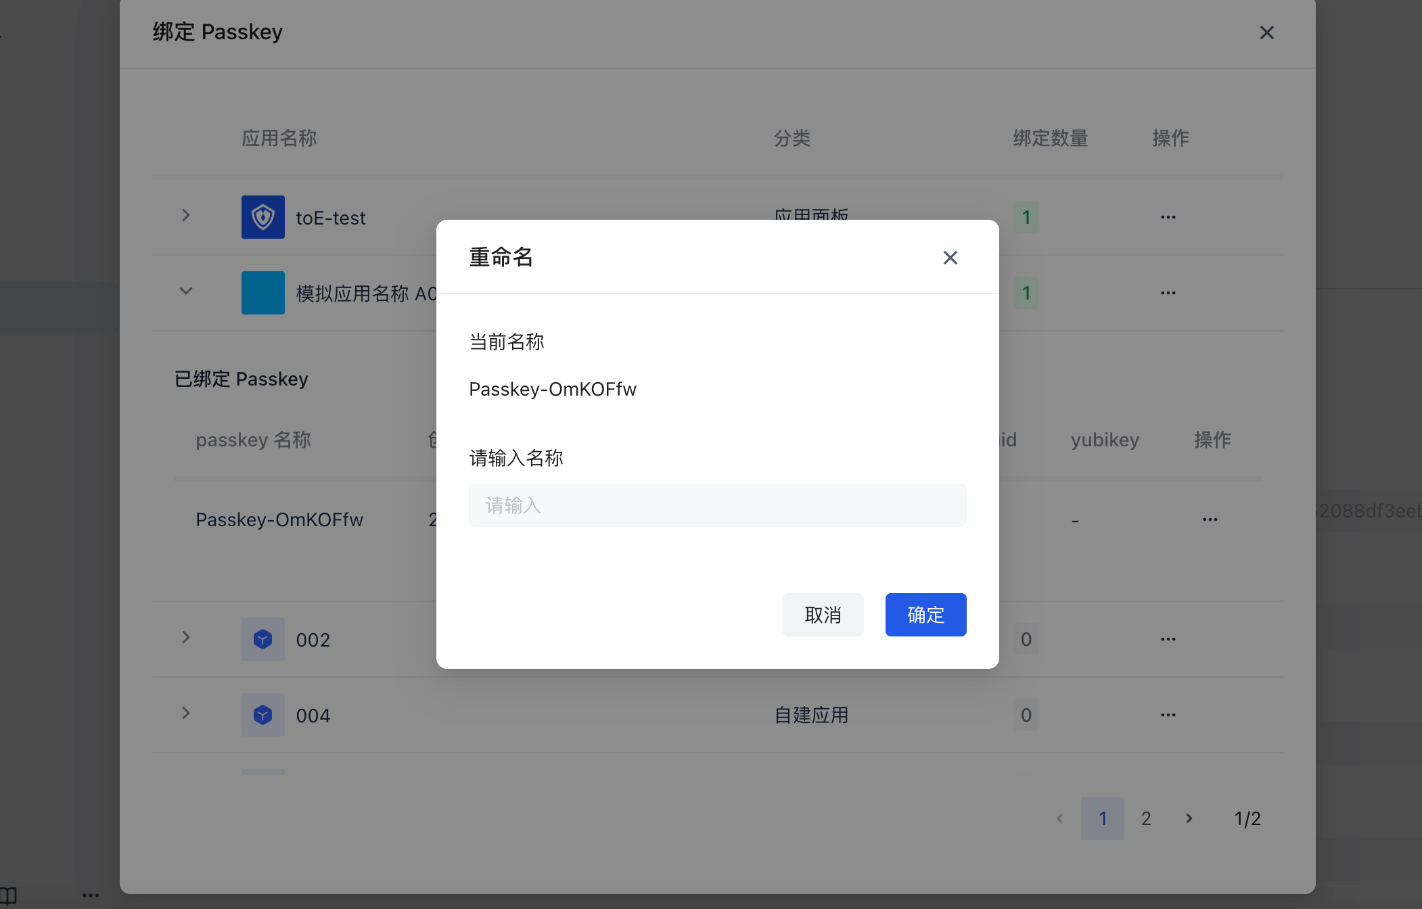Image resolution: width=1422 pixels, height=909 pixels.
Task: Open more actions for 模拟应用名称 row
Action: coord(1168,293)
